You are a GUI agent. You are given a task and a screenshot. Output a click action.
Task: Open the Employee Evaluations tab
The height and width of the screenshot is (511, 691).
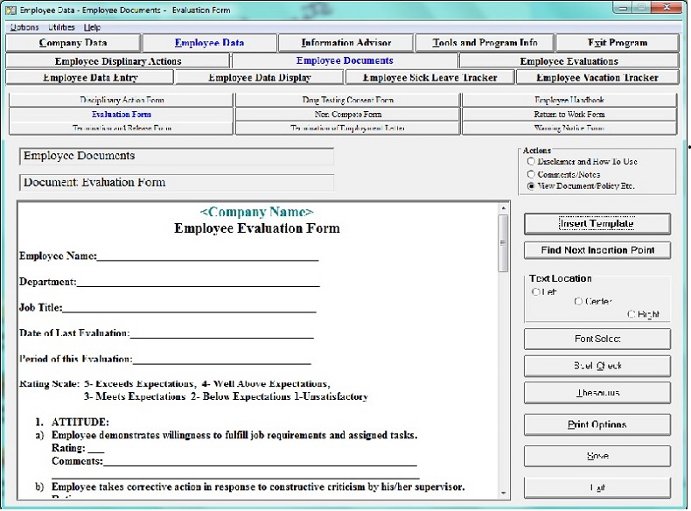(569, 61)
